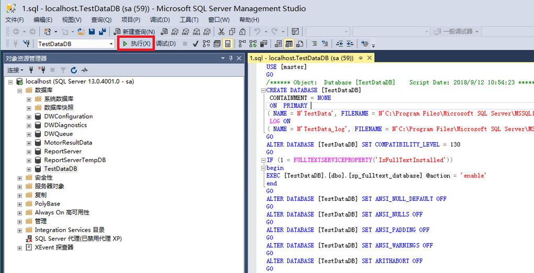The height and width of the screenshot is (273, 534).
Task: Toggle Results to Grid output mode
Action: [x=289, y=43]
